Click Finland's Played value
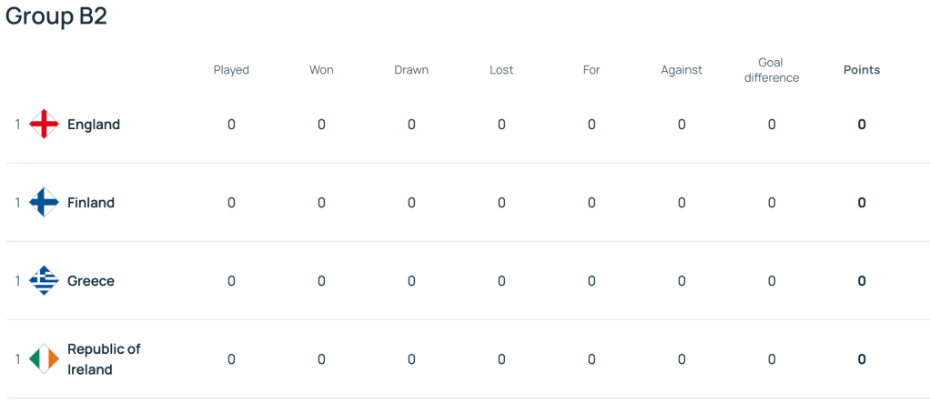The height and width of the screenshot is (413, 930). [x=231, y=203]
